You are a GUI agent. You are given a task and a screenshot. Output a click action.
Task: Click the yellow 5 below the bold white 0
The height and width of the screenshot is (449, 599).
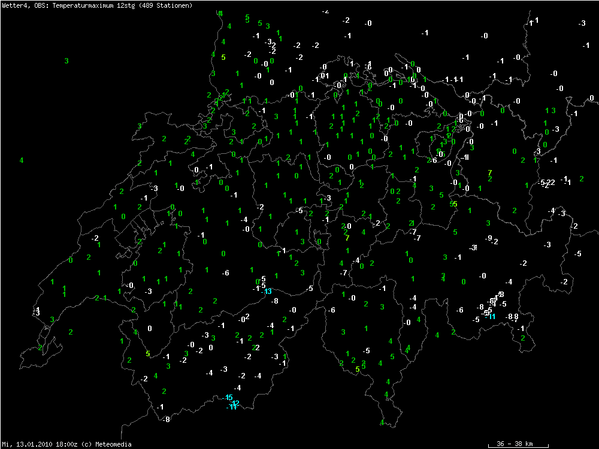tap(148, 353)
